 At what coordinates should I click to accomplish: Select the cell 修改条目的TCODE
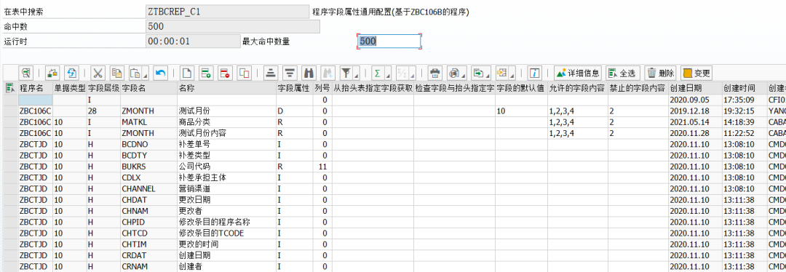226,233
